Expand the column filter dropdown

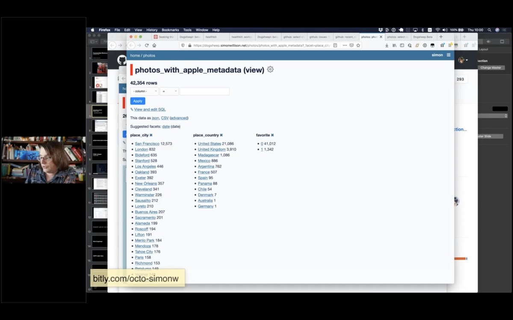tap(144, 91)
